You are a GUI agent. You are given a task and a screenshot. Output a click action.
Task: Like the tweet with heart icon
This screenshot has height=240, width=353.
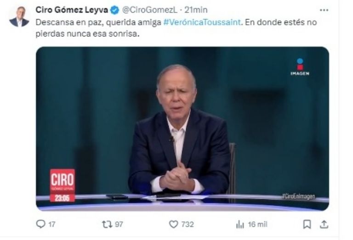(x=173, y=224)
